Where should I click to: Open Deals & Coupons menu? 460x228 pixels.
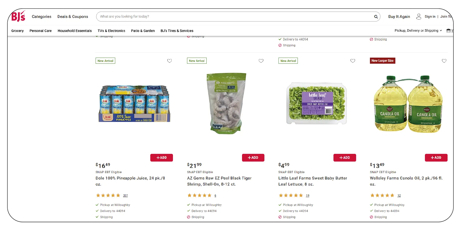pyautogui.click(x=73, y=17)
